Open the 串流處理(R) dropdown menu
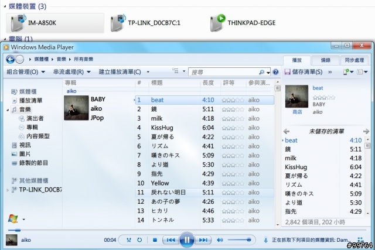 tap(71, 71)
